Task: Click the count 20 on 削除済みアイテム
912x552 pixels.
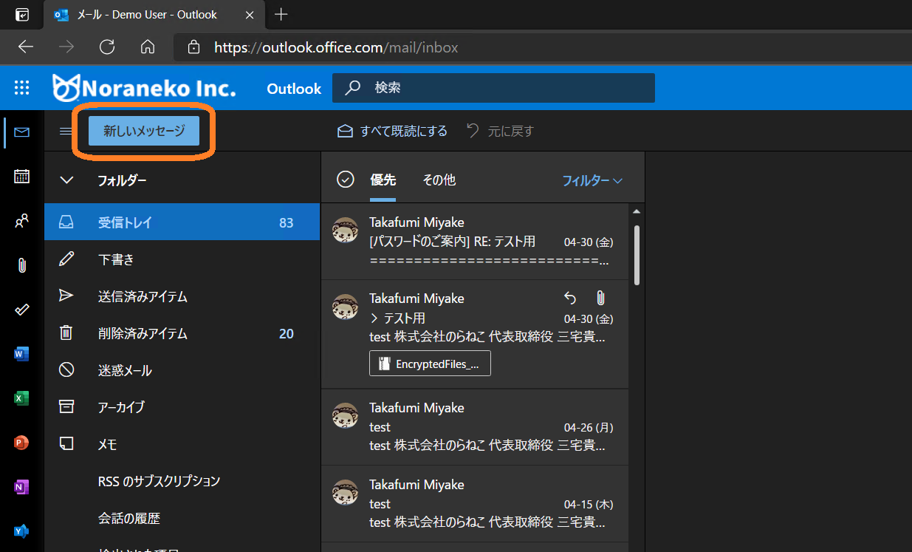Action: (287, 333)
